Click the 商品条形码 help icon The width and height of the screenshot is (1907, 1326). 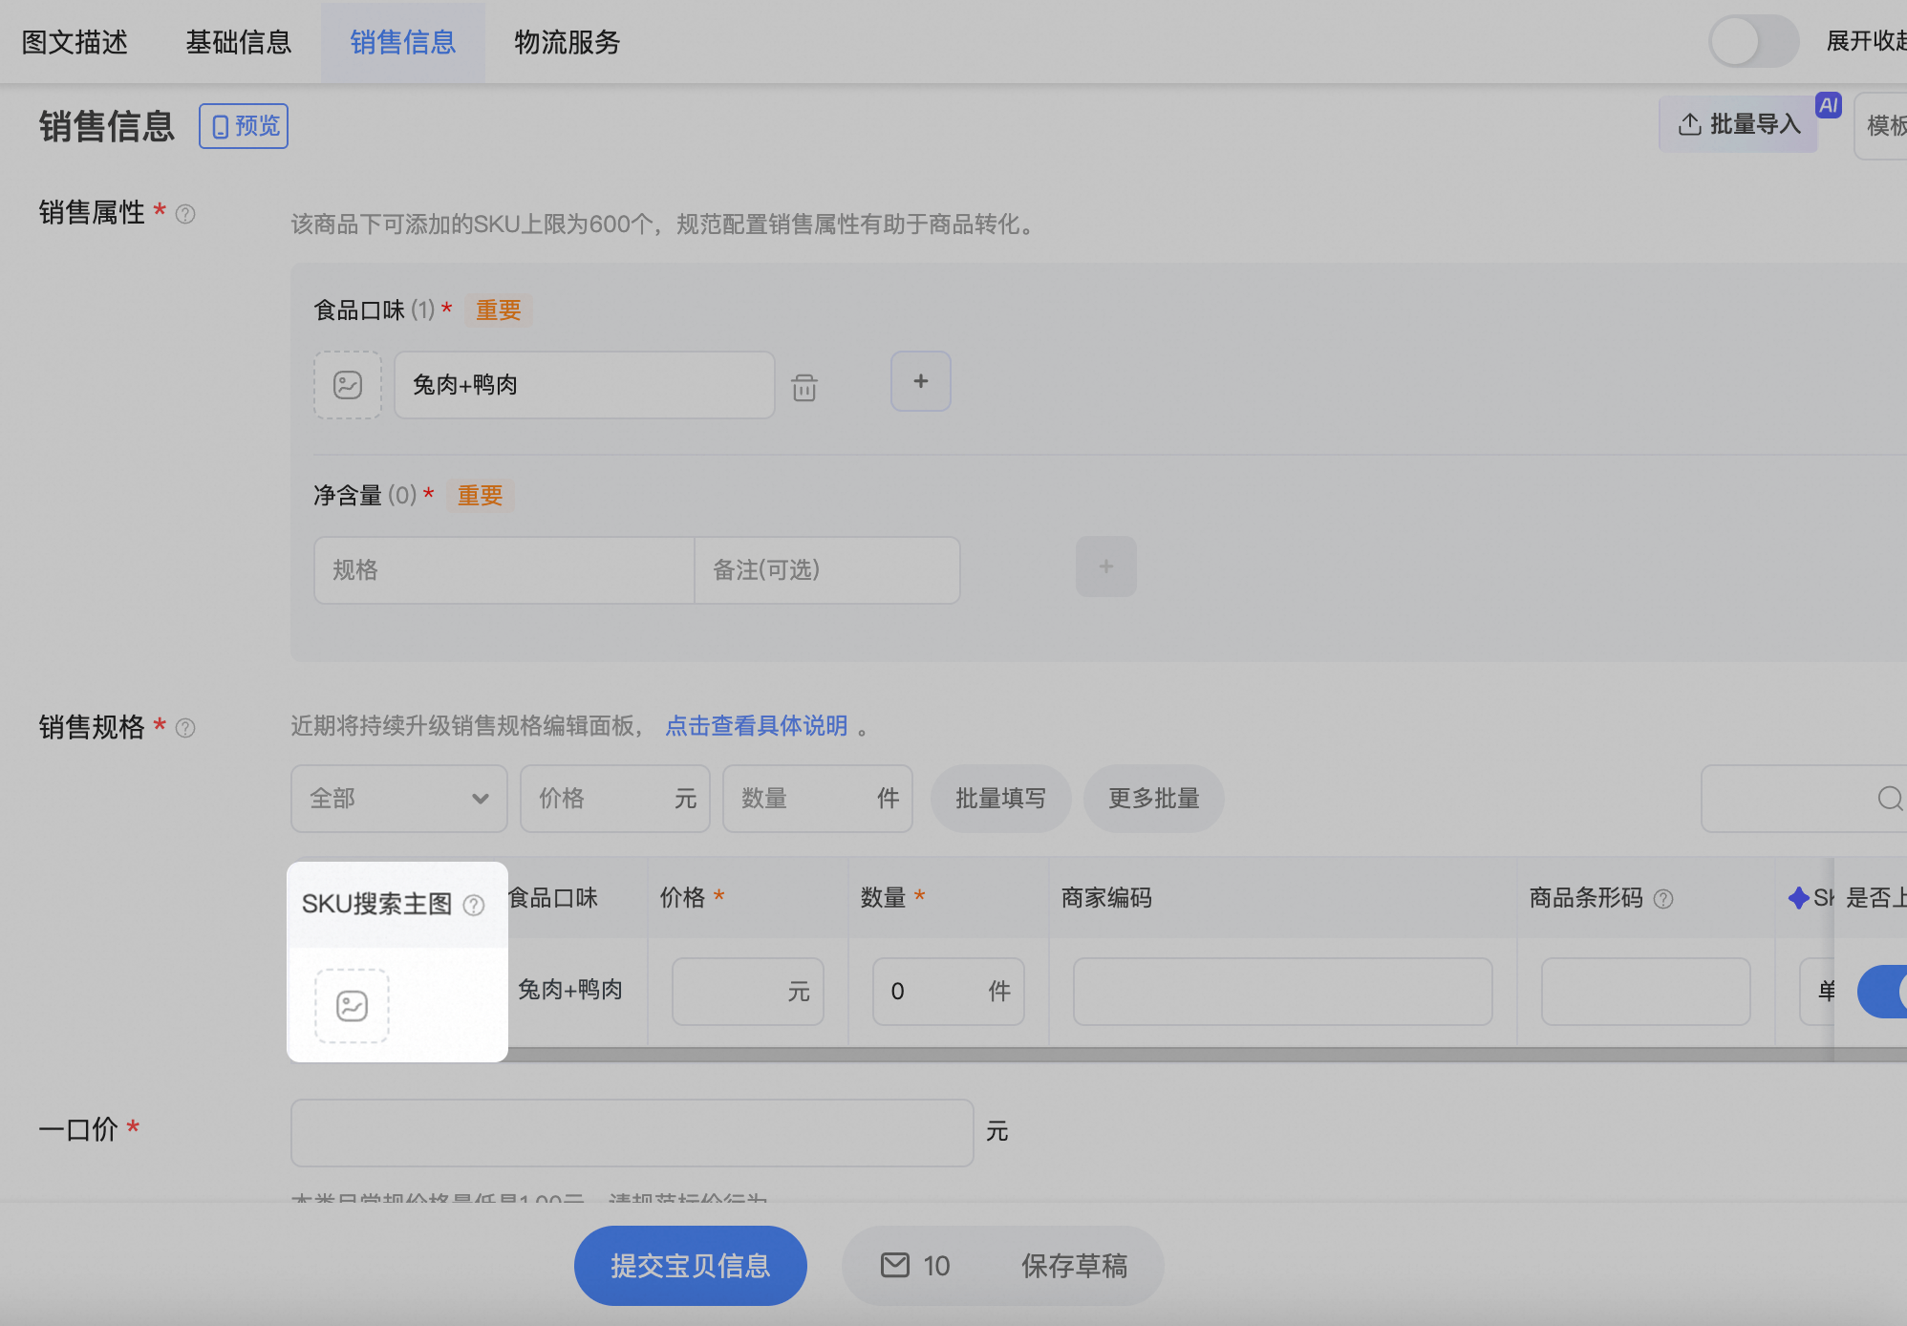tap(1663, 899)
